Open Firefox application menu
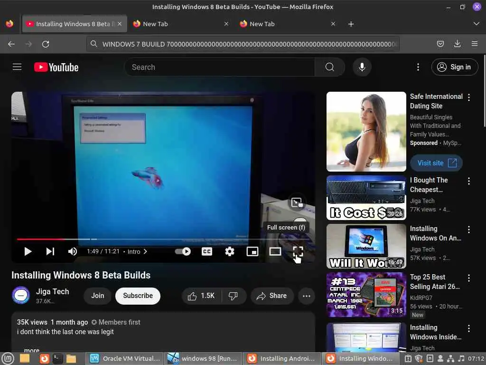486x365 pixels. point(475,44)
